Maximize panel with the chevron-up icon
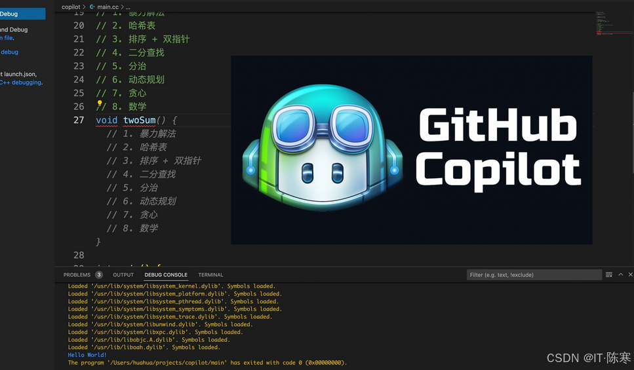634x370 pixels. pos(621,274)
